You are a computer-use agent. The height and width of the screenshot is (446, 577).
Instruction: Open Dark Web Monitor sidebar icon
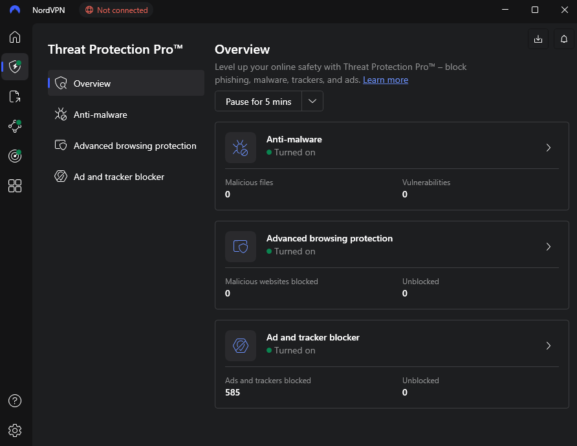pyautogui.click(x=14, y=155)
